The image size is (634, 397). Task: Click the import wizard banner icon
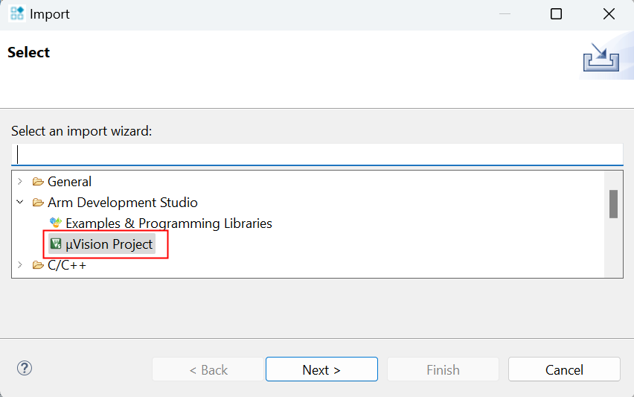(601, 57)
